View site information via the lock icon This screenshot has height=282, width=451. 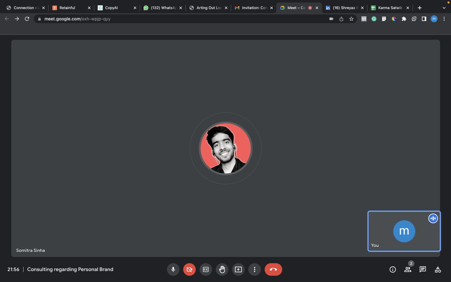tap(39, 19)
